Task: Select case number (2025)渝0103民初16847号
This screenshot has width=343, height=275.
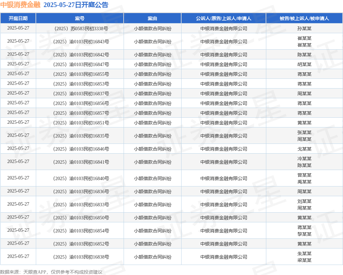Action: pos(81,64)
